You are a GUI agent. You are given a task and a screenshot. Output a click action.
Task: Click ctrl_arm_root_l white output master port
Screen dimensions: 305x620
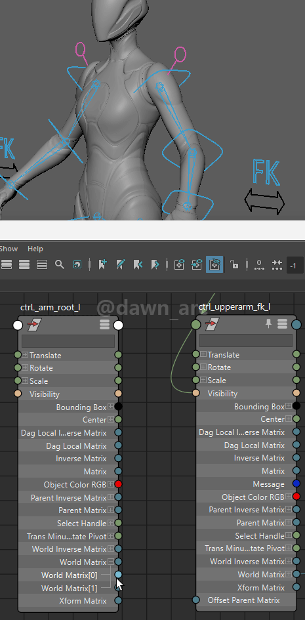coord(118,325)
